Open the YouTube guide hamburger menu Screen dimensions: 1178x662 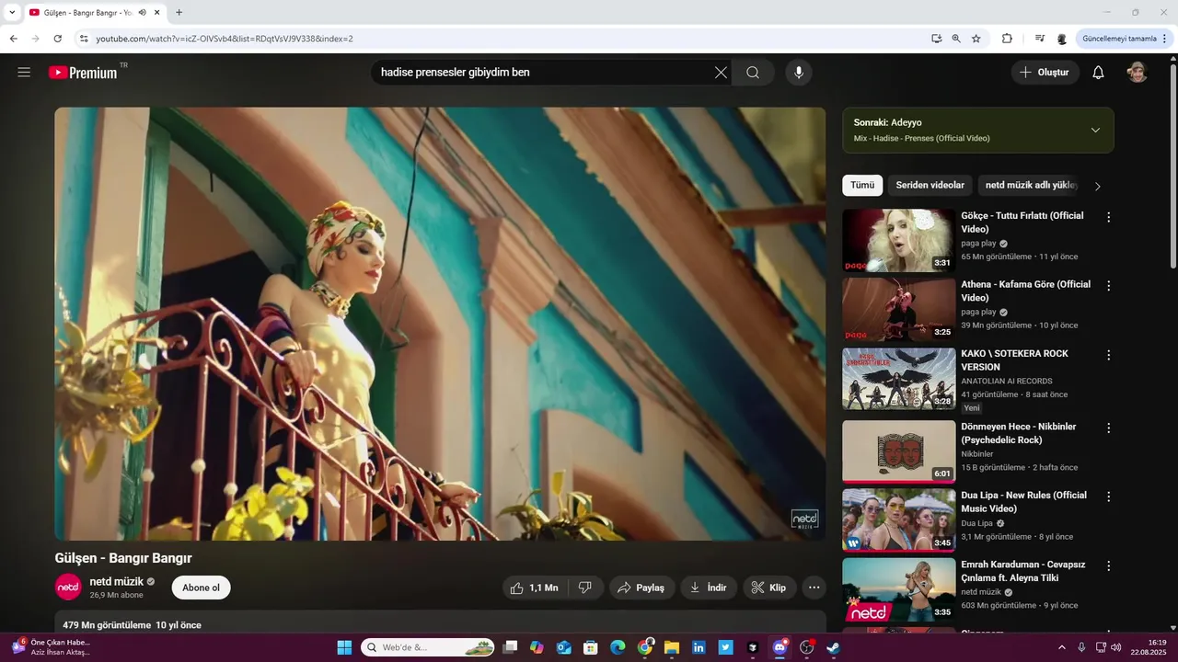(24, 73)
